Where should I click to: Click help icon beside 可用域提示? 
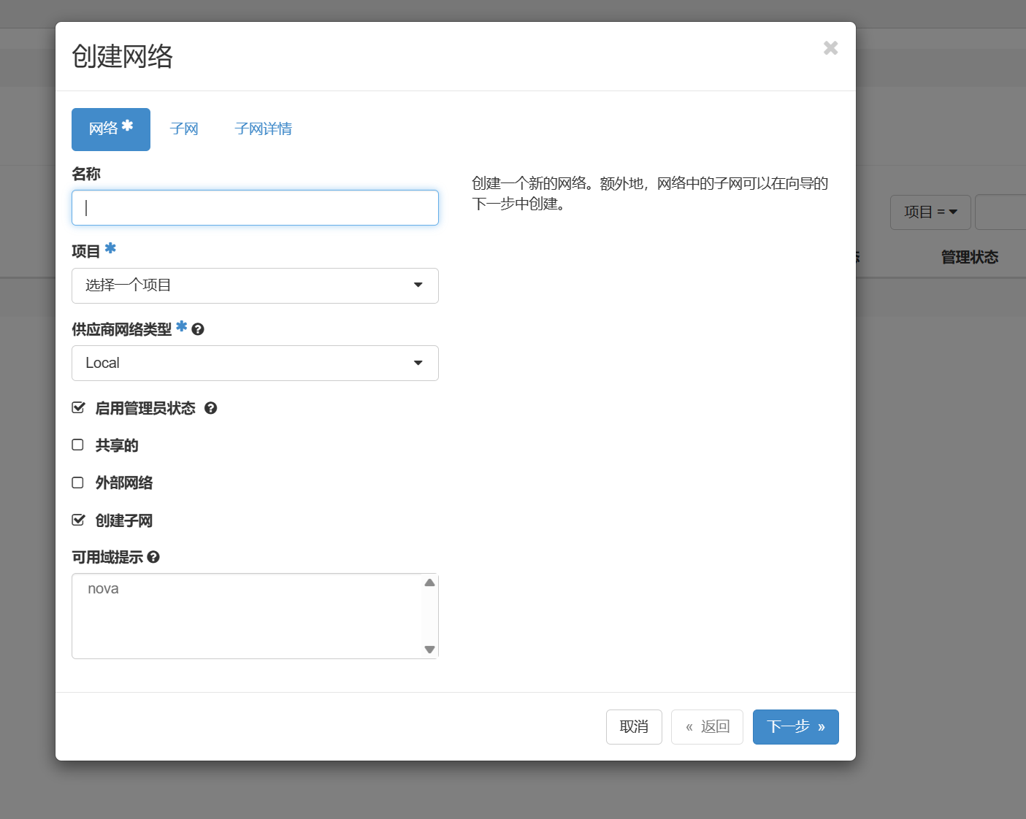pyautogui.click(x=153, y=557)
